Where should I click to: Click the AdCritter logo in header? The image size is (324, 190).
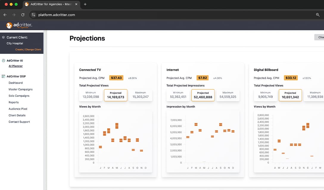pyautogui.click(x=19, y=26)
